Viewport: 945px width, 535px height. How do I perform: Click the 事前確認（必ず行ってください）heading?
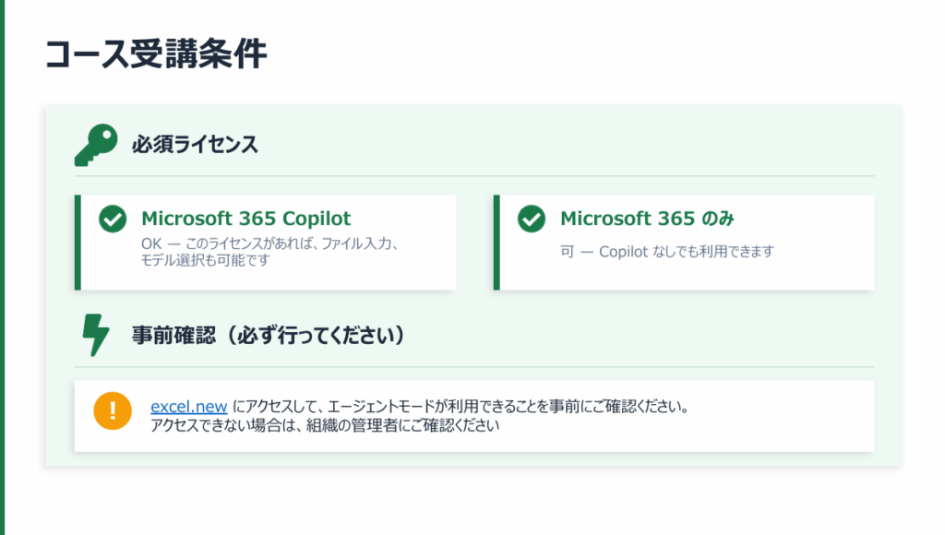269,335
